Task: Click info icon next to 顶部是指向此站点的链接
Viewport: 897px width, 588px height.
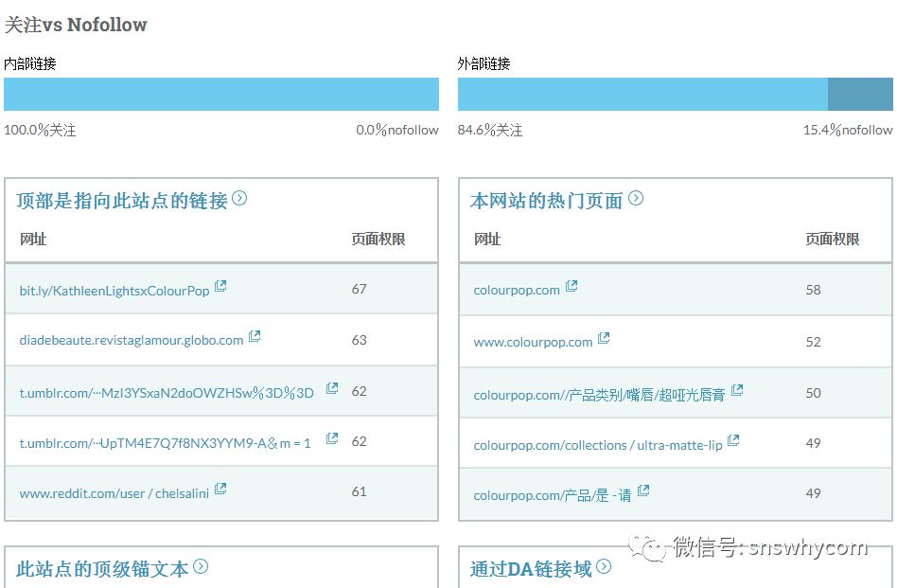Action: coord(240,198)
